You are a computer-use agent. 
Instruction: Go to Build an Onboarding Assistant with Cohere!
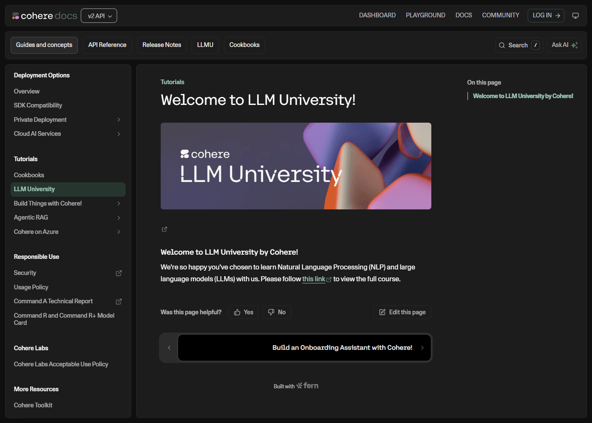(x=304, y=348)
